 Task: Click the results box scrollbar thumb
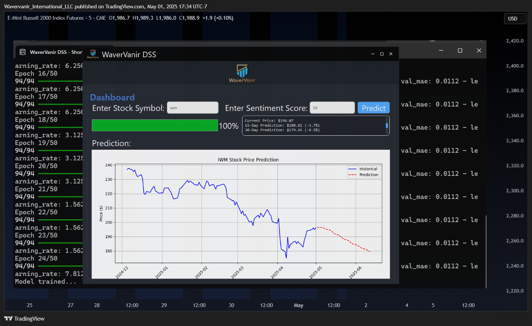(387, 125)
